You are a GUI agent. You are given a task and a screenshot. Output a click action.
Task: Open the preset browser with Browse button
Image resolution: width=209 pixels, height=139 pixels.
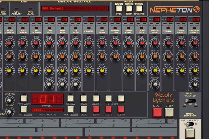(139, 8)
